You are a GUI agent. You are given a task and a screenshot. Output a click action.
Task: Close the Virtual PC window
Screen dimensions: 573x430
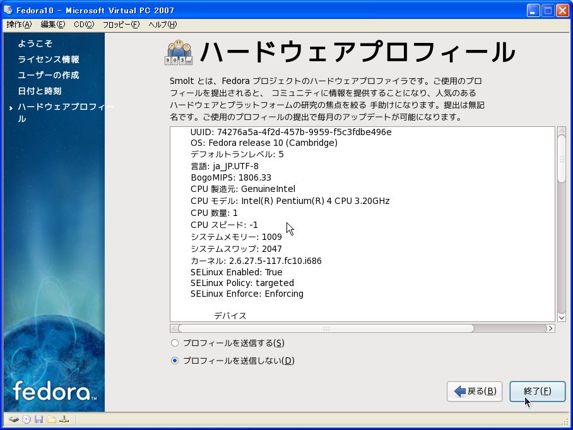coord(563,10)
